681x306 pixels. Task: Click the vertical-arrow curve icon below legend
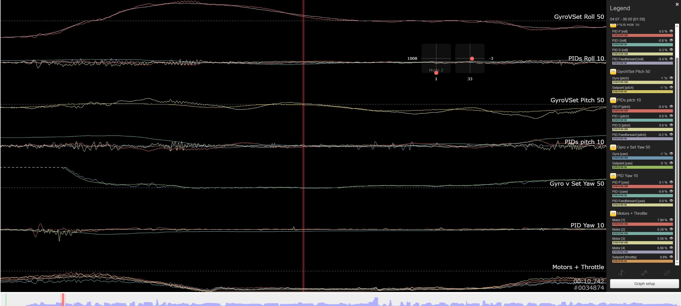(621, 273)
